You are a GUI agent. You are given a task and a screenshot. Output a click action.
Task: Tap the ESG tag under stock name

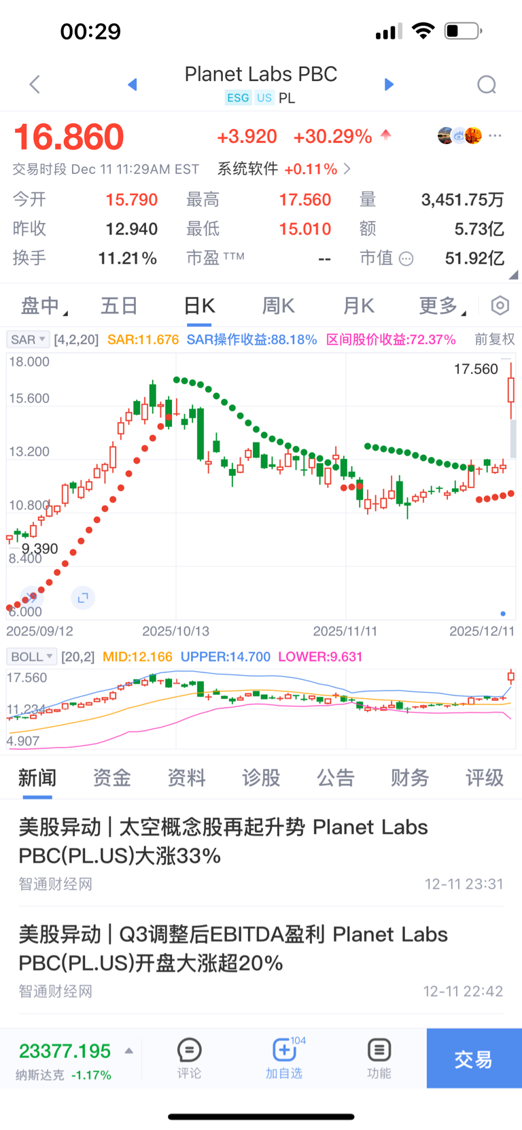tap(238, 98)
